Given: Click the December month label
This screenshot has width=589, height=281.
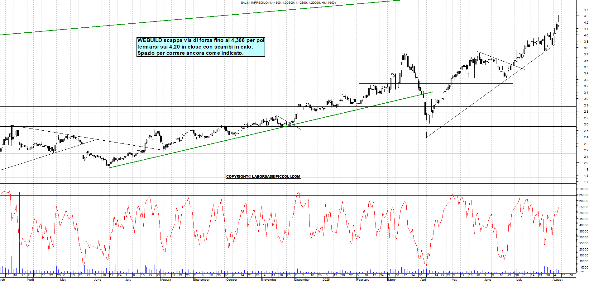Looking at the screenshot, I should coord(302,279).
